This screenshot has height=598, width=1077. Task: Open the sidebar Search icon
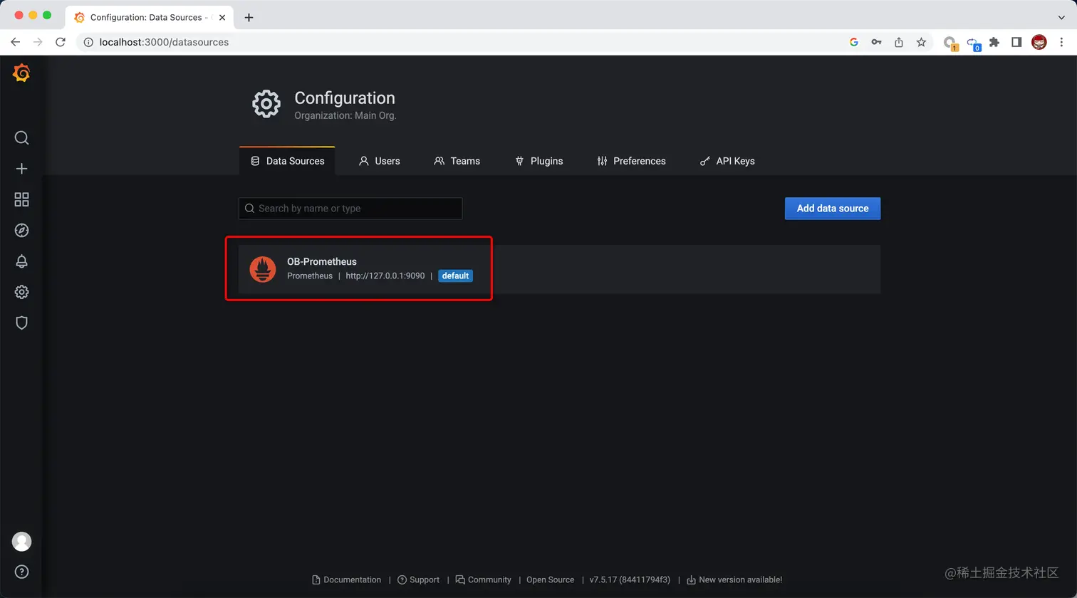click(21, 137)
